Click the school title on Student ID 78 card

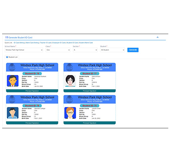coord(37,65)
